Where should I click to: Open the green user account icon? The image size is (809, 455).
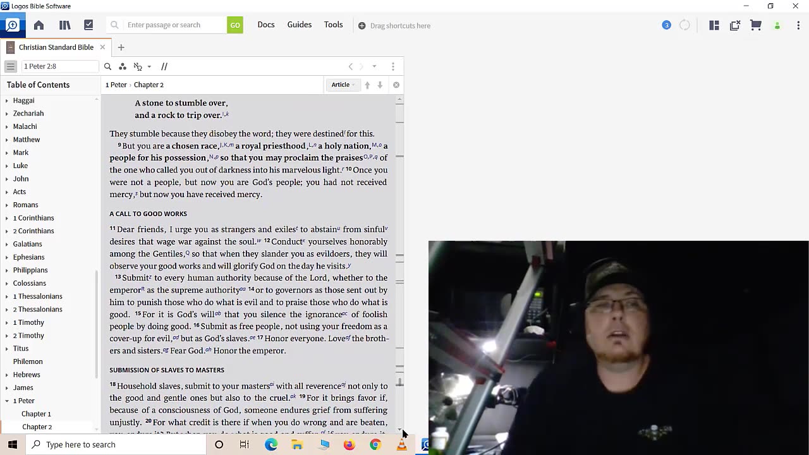coord(777,26)
